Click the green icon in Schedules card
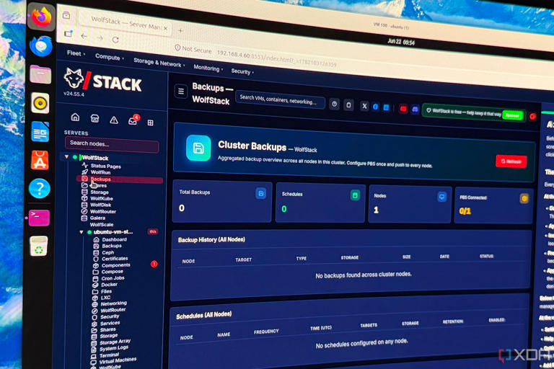 pyautogui.click(x=355, y=195)
